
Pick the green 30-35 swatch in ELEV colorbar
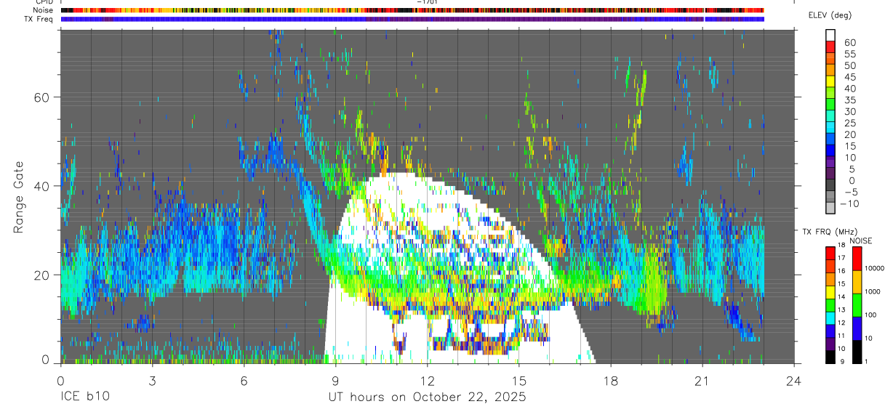tap(830, 105)
